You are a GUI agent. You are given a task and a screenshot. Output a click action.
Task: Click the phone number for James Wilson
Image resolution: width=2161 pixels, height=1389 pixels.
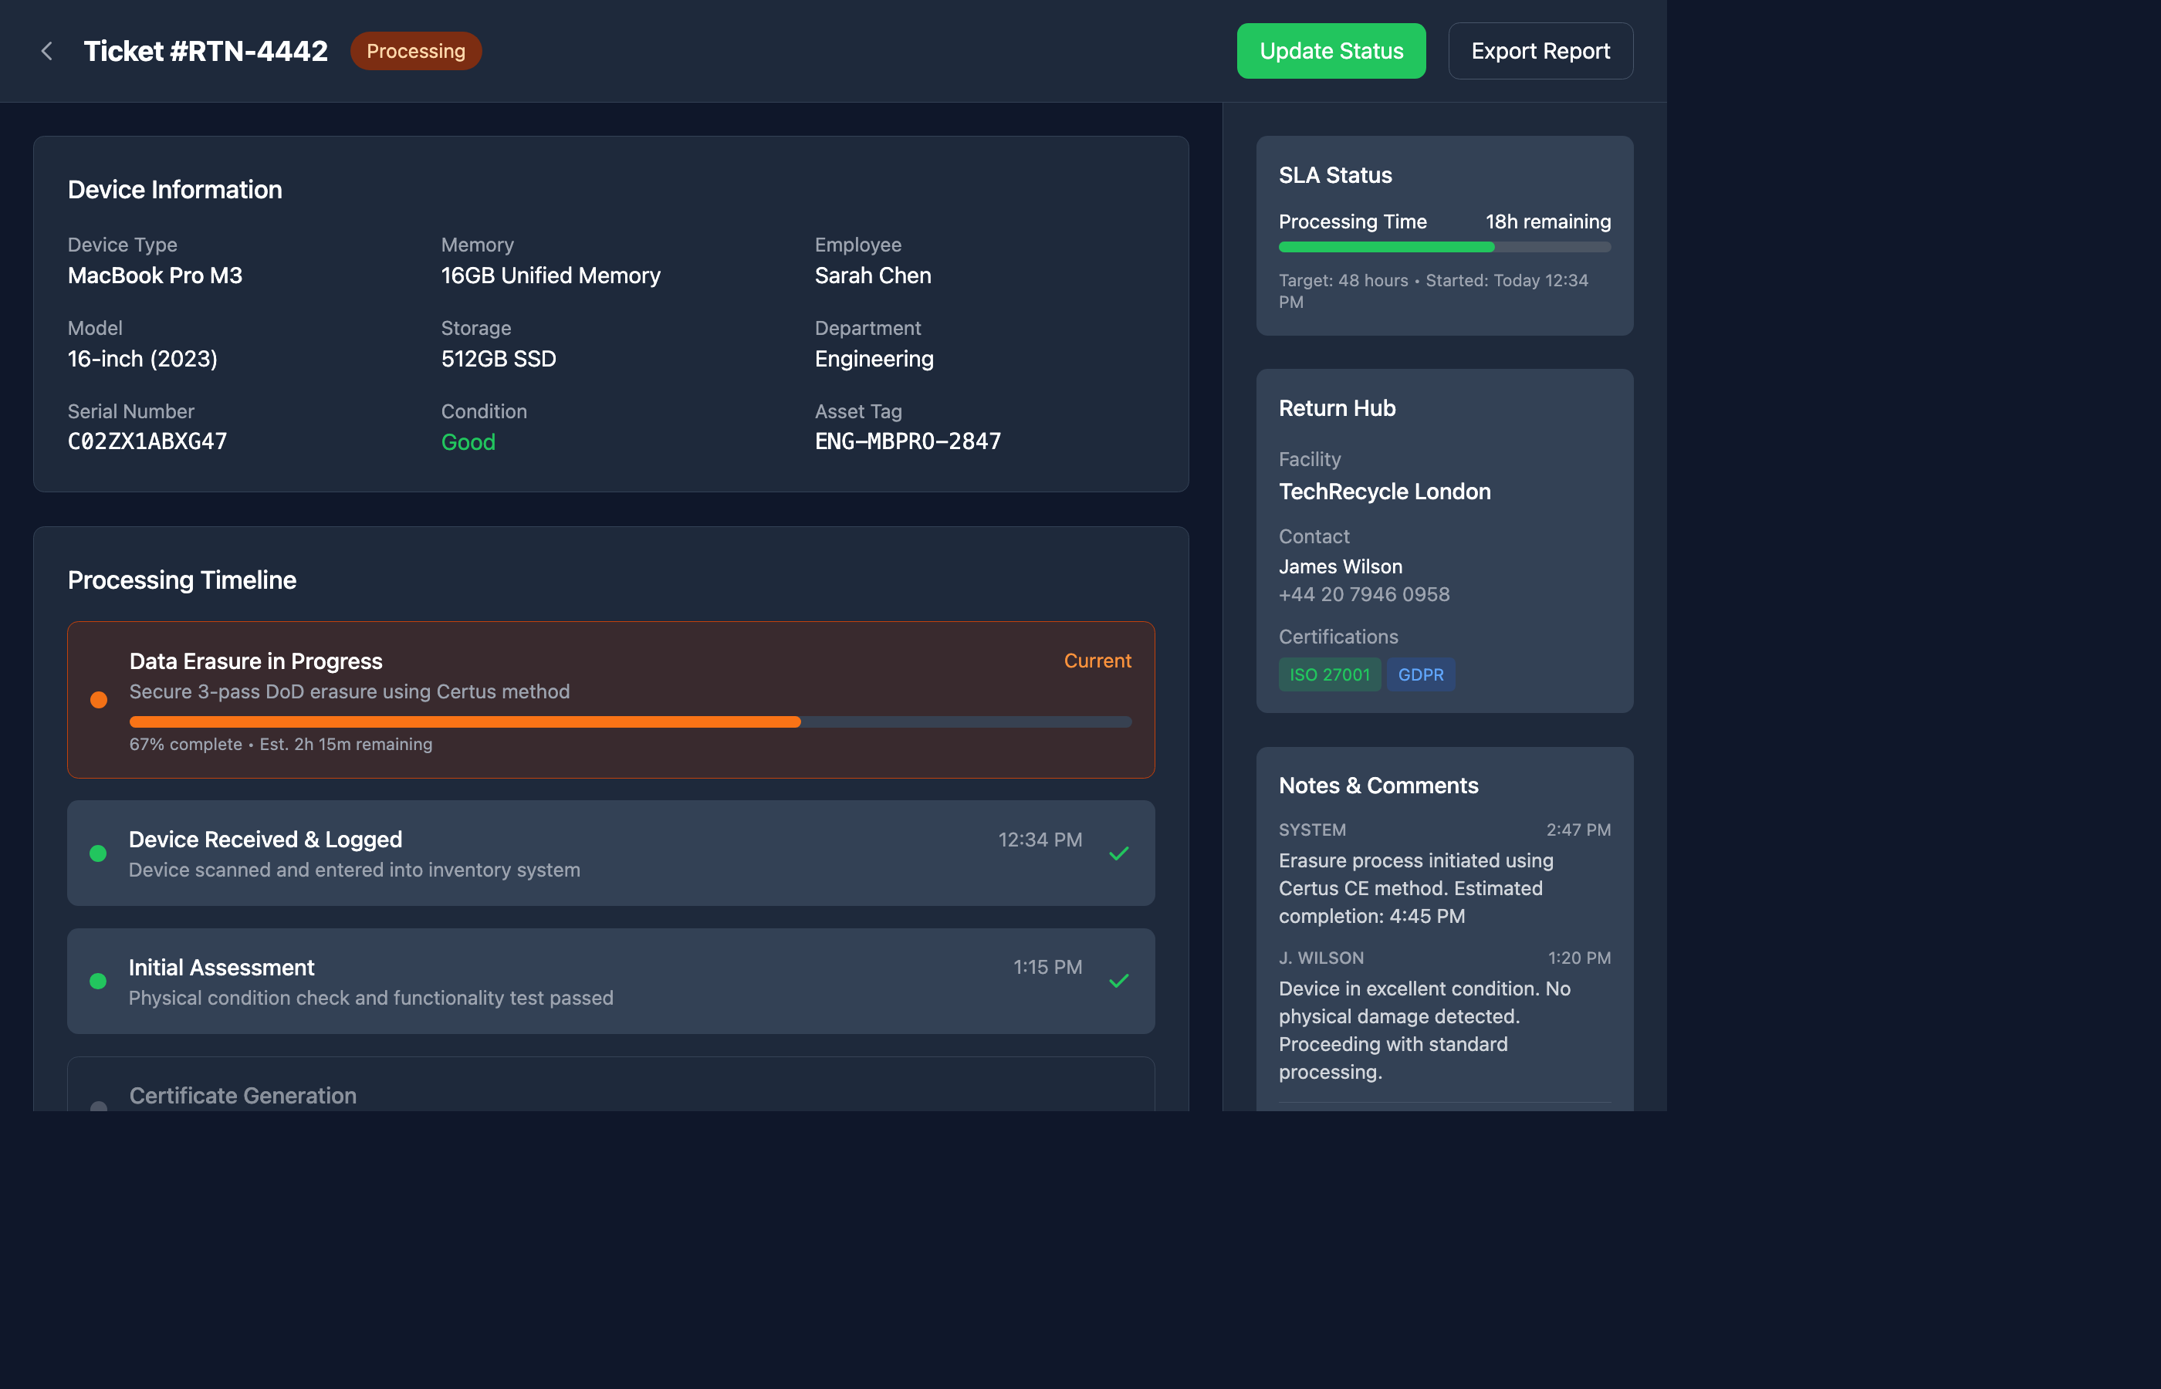click(x=1364, y=594)
